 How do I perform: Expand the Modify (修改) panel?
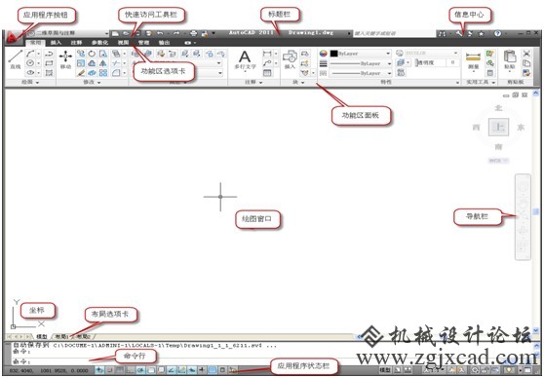coord(92,82)
